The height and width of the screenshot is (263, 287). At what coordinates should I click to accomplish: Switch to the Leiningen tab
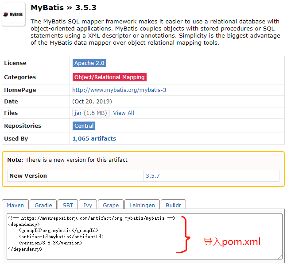[142, 205]
